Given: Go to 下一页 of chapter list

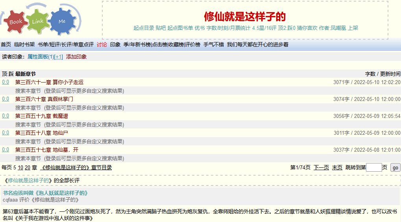Looking at the screenshot, I should pos(321,168).
